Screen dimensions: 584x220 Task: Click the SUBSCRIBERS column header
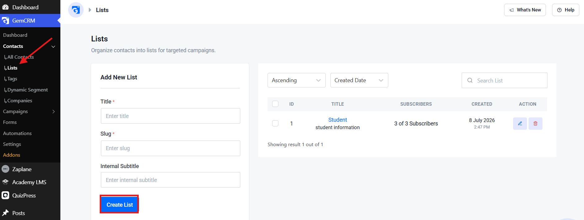pyautogui.click(x=416, y=104)
